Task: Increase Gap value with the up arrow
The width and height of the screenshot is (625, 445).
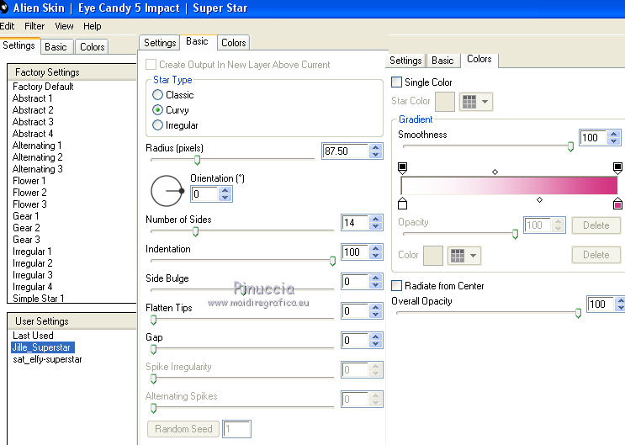Action: pyautogui.click(x=375, y=337)
